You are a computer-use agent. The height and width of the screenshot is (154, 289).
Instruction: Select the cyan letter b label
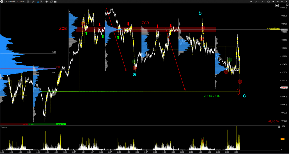point(200,13)
